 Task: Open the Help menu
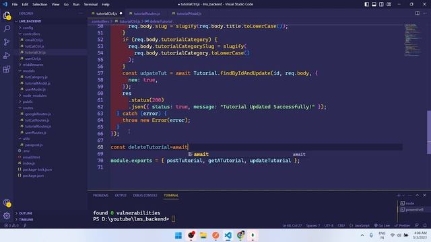(106, 5)
